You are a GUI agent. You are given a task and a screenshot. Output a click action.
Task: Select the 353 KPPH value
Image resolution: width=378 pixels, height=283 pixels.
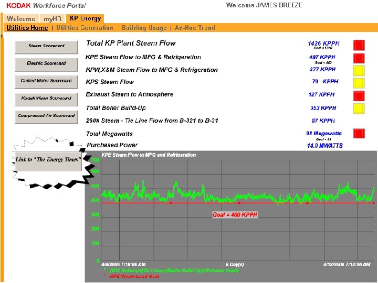[323, 108]
